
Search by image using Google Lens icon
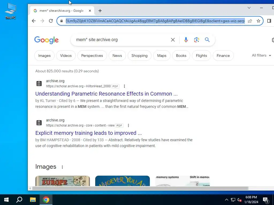pyautogui.click(x=197, y=40)
